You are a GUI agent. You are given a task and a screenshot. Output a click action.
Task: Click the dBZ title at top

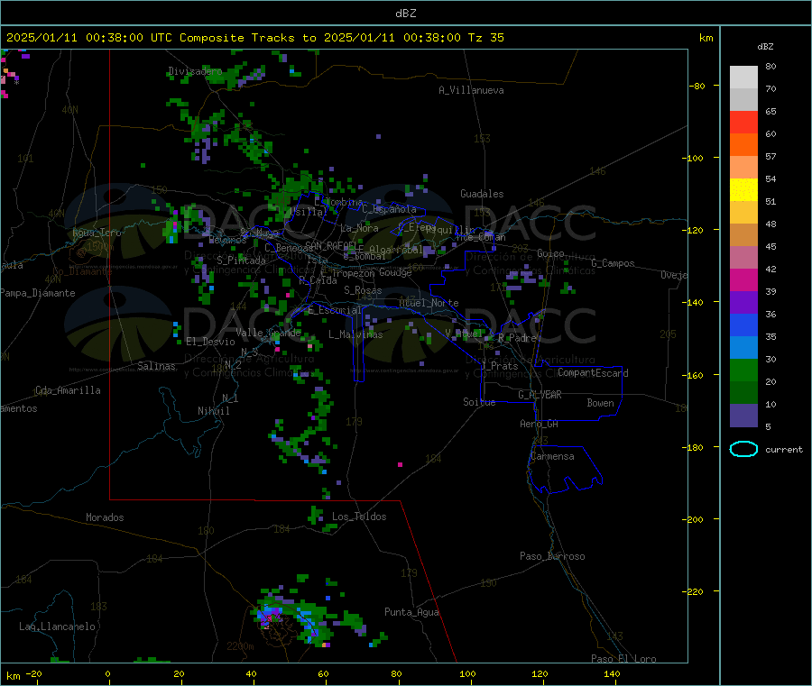pyautogui.click(x=405, y=14)
